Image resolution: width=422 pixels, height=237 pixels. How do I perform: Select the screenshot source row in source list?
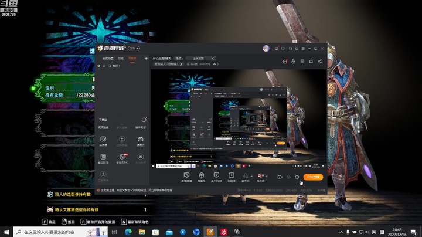122,66
